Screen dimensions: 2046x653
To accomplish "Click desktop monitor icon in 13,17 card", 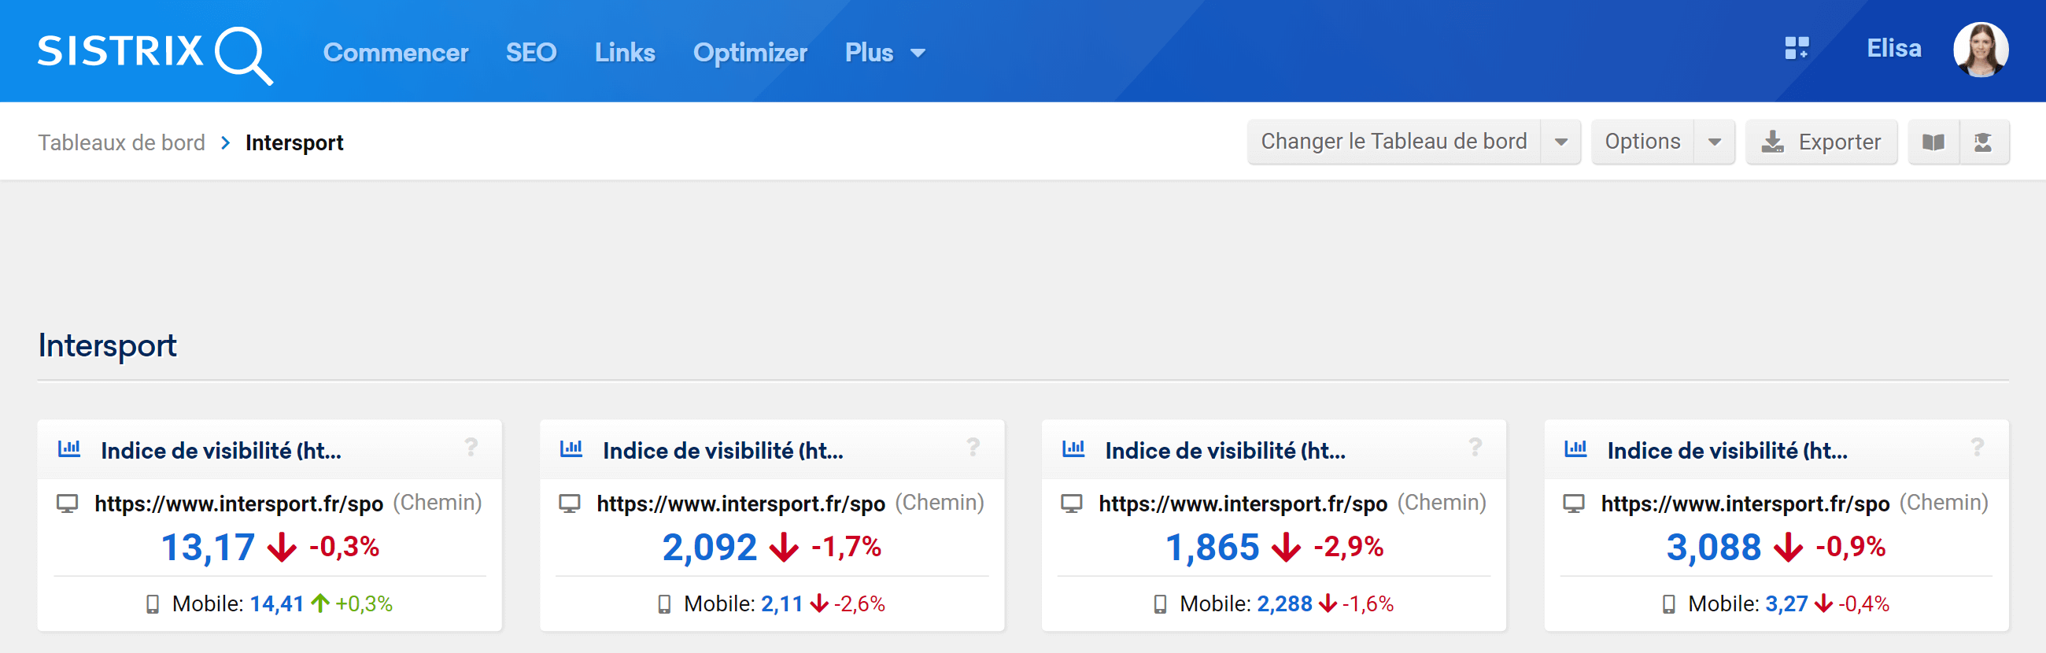I will click(68, 504).
